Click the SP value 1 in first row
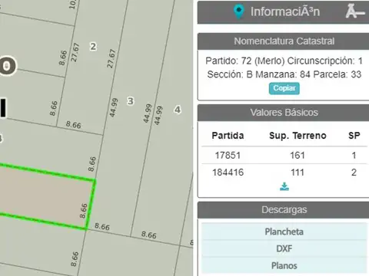 (x=354, y=155)
